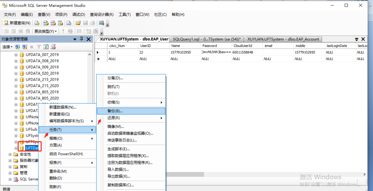373x191 pixels.
Task: Open a Database Engine query icon
Action: click(37, 23)
